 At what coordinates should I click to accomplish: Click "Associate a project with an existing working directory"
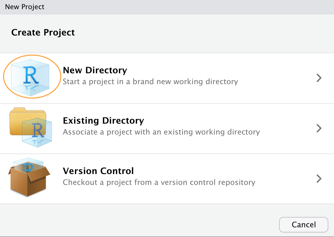click(x=161, y=132)
